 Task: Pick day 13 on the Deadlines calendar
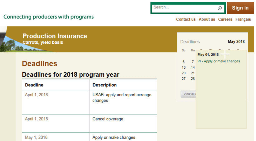(184, 68)
